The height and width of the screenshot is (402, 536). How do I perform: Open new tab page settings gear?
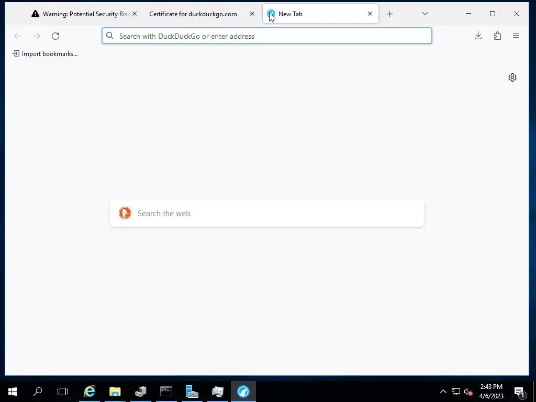(x=512, y=77)
